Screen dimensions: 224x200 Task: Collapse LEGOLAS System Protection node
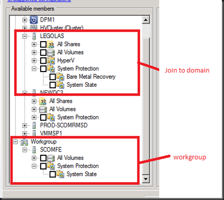click(x=34, y=68)
